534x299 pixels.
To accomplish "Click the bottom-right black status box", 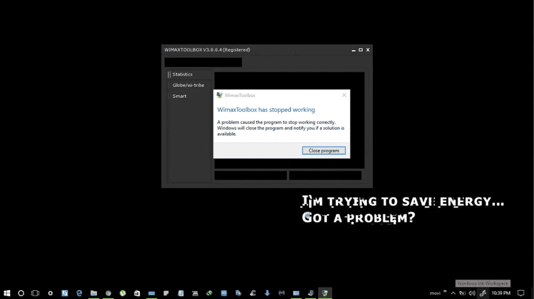I will pos(325,175).
